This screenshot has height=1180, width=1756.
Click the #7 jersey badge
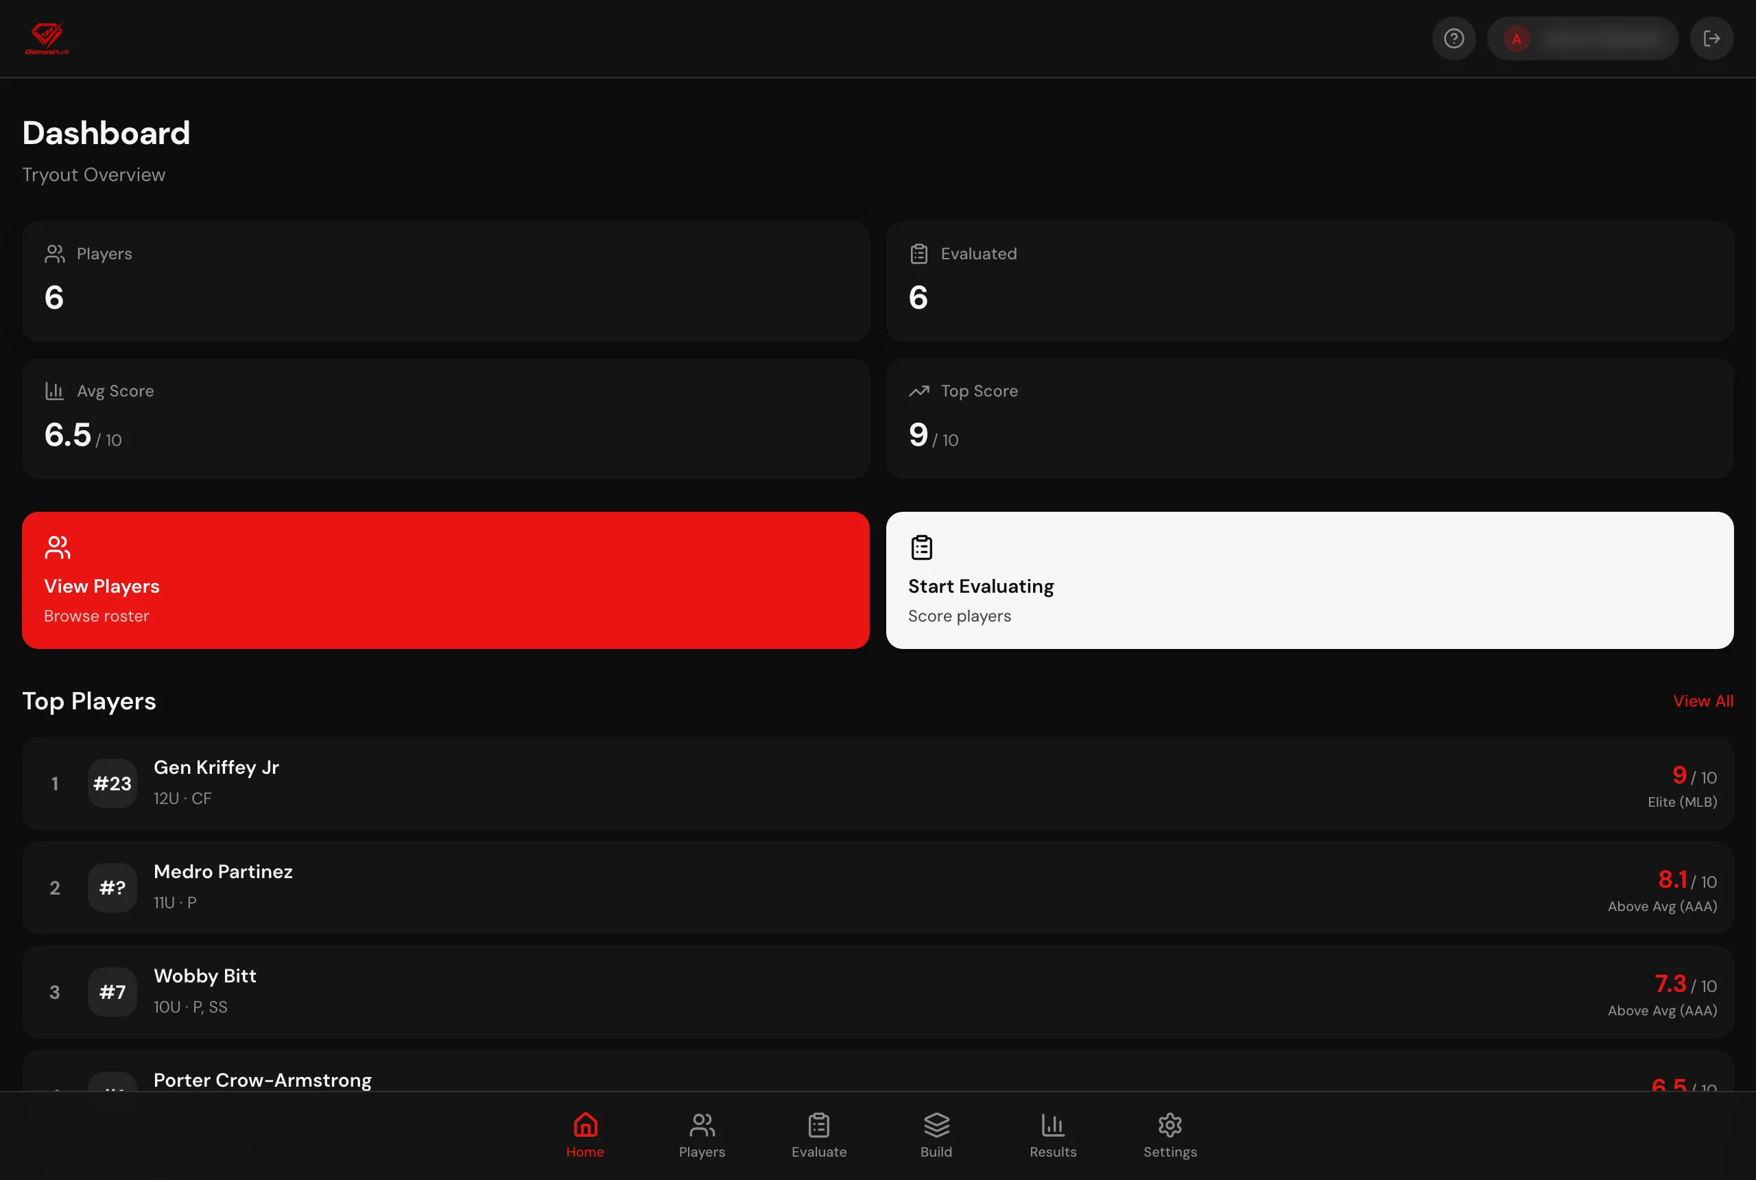click(x=112, y=993)
